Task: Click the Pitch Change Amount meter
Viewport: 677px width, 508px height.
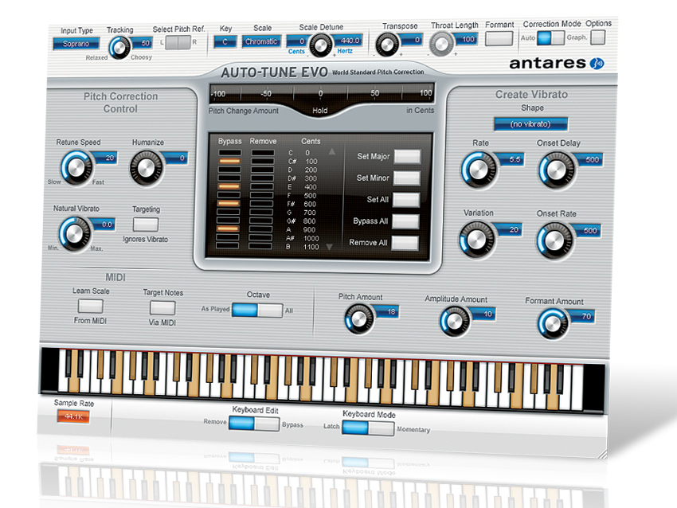Action: pyautogui.click(x=322, y=94)
